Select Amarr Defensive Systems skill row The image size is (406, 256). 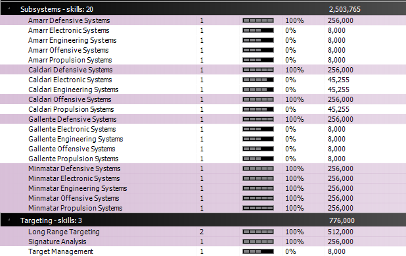[203, 20]
